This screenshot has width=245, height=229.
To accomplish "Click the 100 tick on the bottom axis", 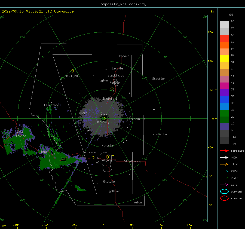I will (160, 225).
